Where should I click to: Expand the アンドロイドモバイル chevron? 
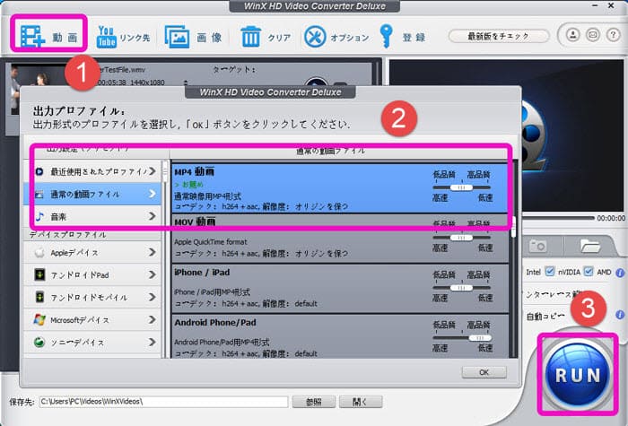click(x=153, y=297)
